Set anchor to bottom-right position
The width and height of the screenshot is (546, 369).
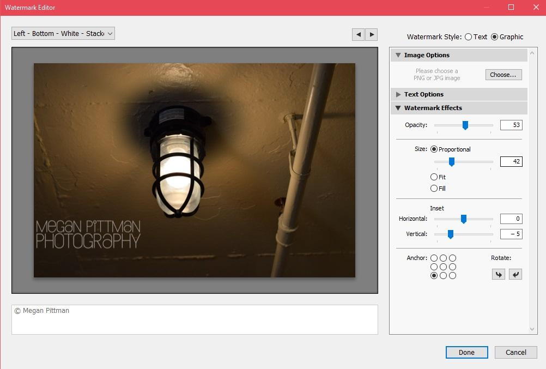pos(452,276)
